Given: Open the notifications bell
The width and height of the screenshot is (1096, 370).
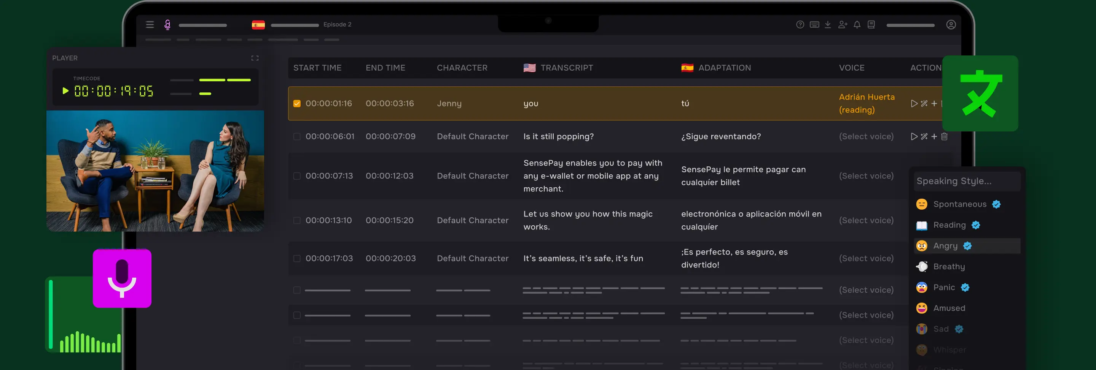Looking at the screenshot, I should (x=857, y=25).
